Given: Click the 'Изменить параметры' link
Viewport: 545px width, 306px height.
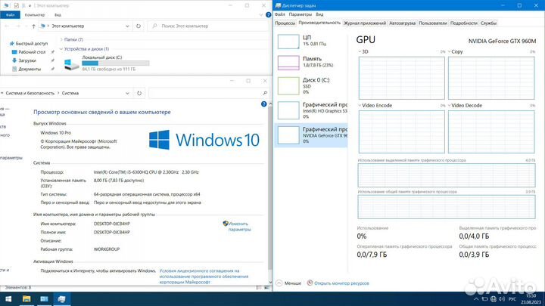Looking at the screenshot, I should 238,227.
